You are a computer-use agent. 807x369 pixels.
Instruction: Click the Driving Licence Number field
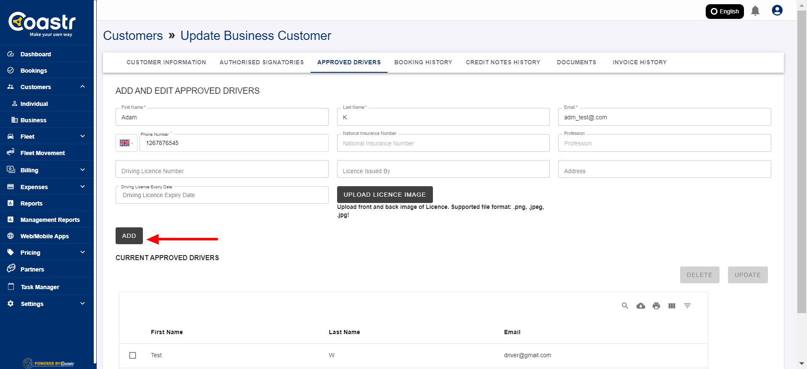click(222, 169)
